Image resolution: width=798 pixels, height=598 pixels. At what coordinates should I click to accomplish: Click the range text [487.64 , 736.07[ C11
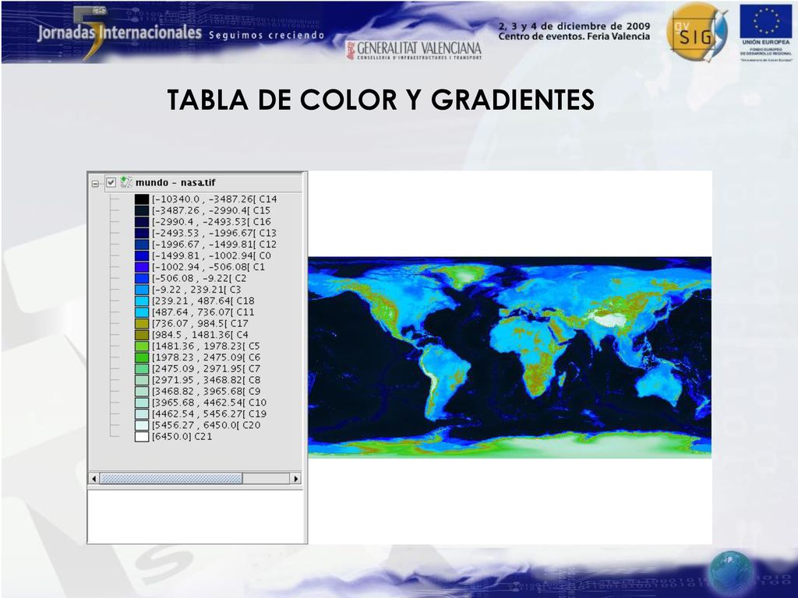pos(203,312)
